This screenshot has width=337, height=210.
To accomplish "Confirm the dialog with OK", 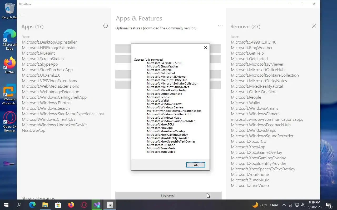I will (196, 165).
